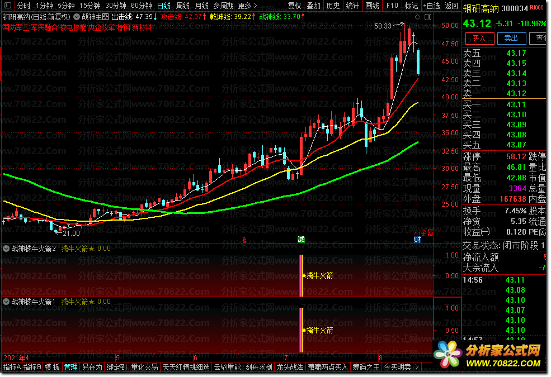
Task: Select the 1分钟 period
Action: click(x=44, y=6)
